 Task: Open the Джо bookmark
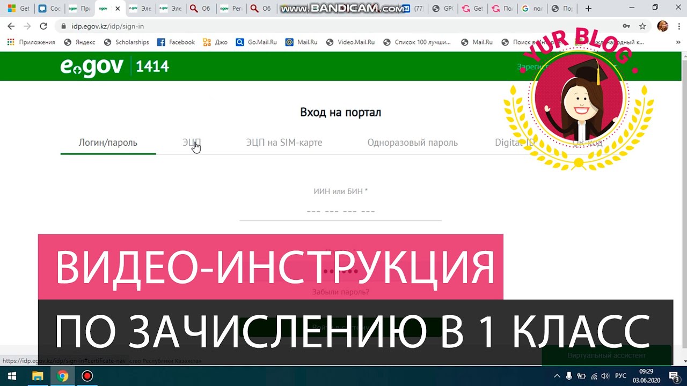coord(215,42)
